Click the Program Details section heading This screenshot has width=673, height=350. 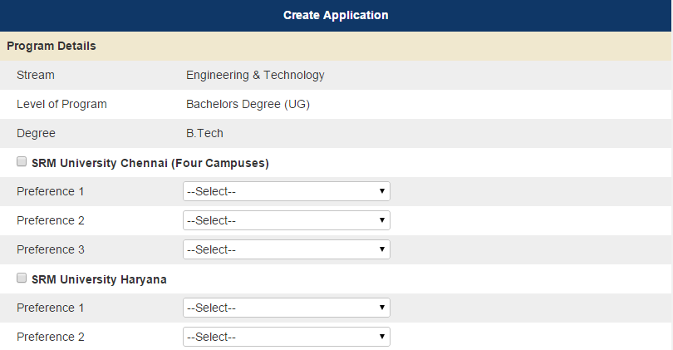52,46
